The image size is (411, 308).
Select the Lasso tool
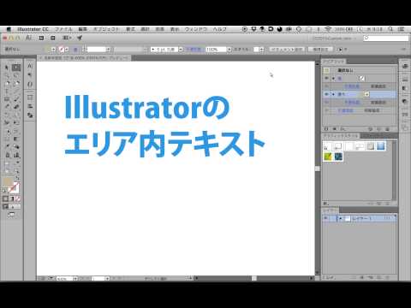click(x=16, y=76)
